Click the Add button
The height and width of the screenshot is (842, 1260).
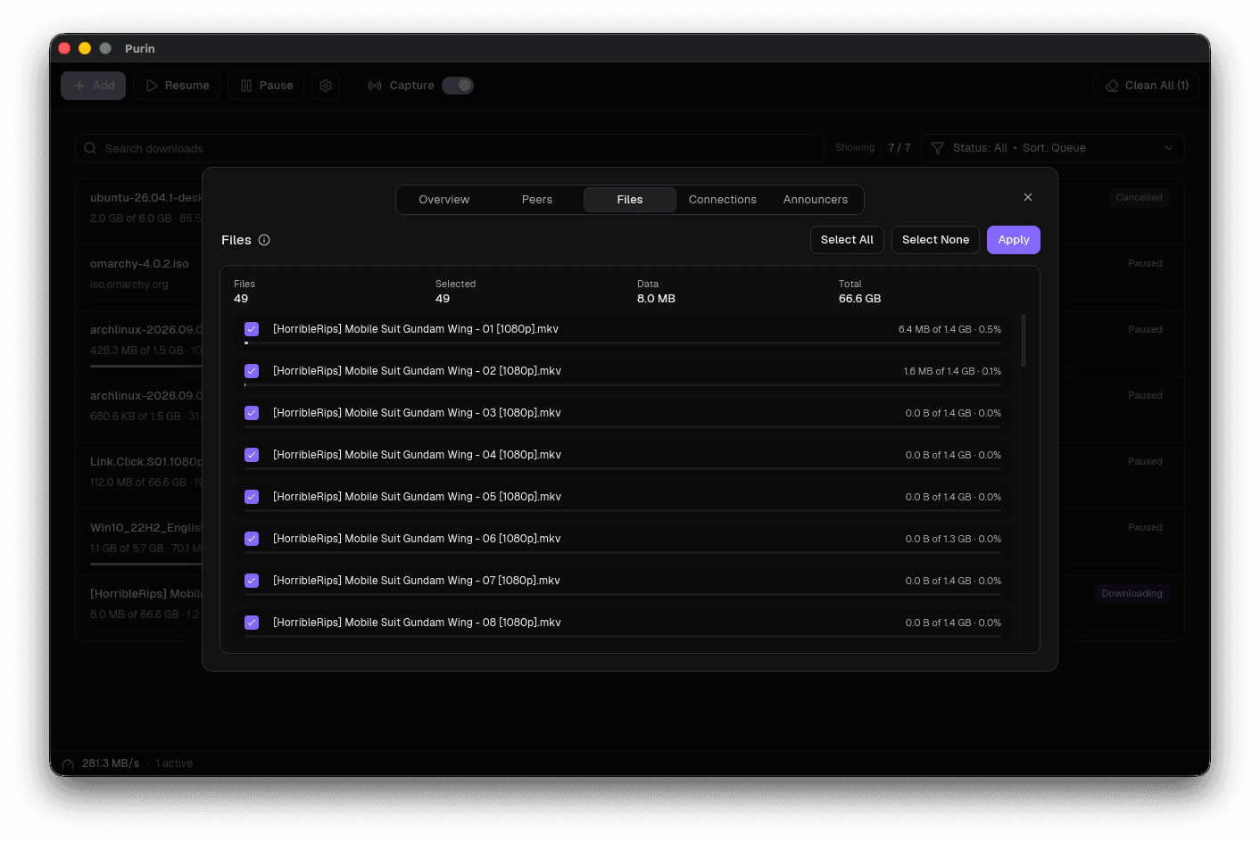click(94, 86)
